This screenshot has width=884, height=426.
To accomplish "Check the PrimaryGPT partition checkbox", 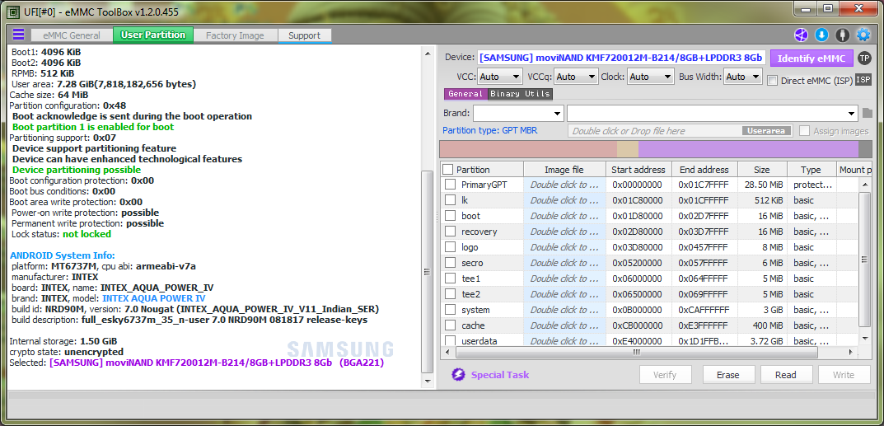I will tap(450, 185).
